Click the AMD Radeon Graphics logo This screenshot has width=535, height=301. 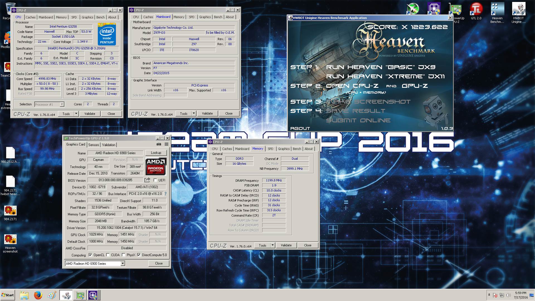tap(156, 166)
